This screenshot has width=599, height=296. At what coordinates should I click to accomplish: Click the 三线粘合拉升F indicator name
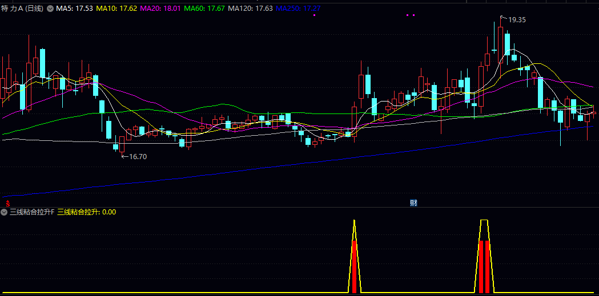pos(31,212)
